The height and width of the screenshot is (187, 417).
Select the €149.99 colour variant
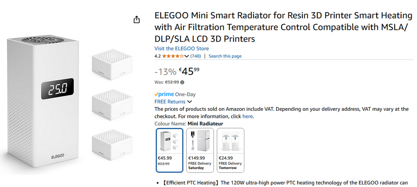click(x=200, y=150)
